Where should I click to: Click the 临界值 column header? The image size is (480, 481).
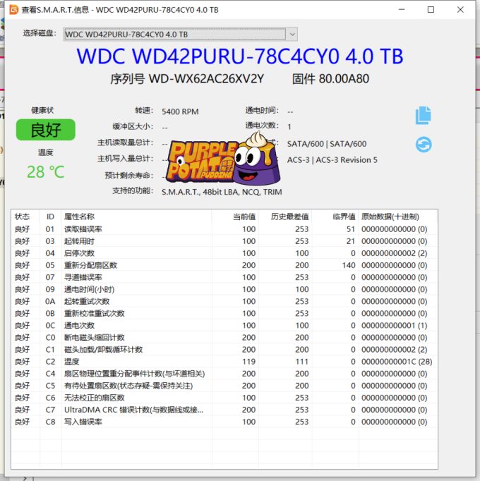[x=335, y=217]
